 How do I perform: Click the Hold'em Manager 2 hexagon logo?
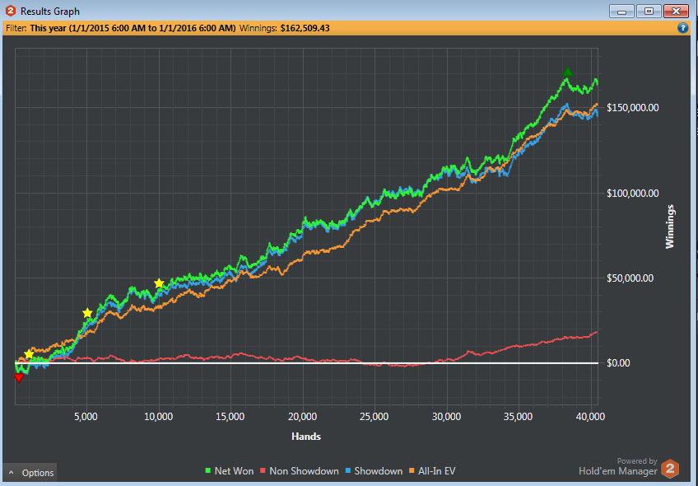pos(671,467)
